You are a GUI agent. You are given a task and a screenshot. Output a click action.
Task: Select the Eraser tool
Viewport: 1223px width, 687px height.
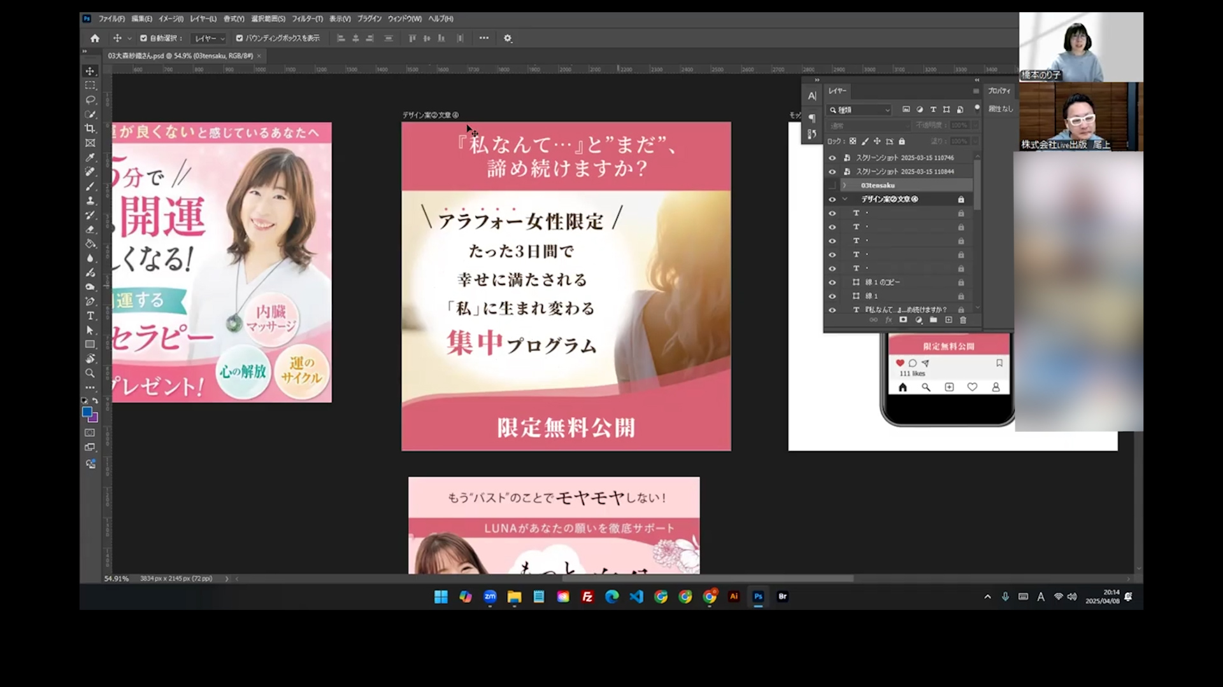click(x=90, y=230)
